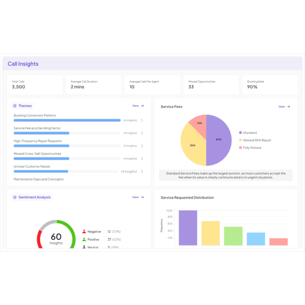The image size is (305, 305).
Task: Click the arrow icon next to Sentiment Analysis View
Action: click(x=142, y=197)
